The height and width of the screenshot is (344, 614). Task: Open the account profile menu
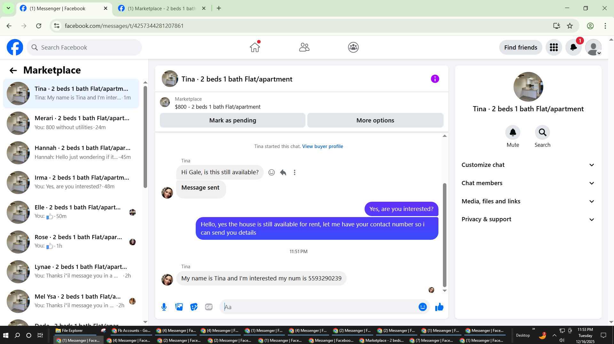pos(594,48)
